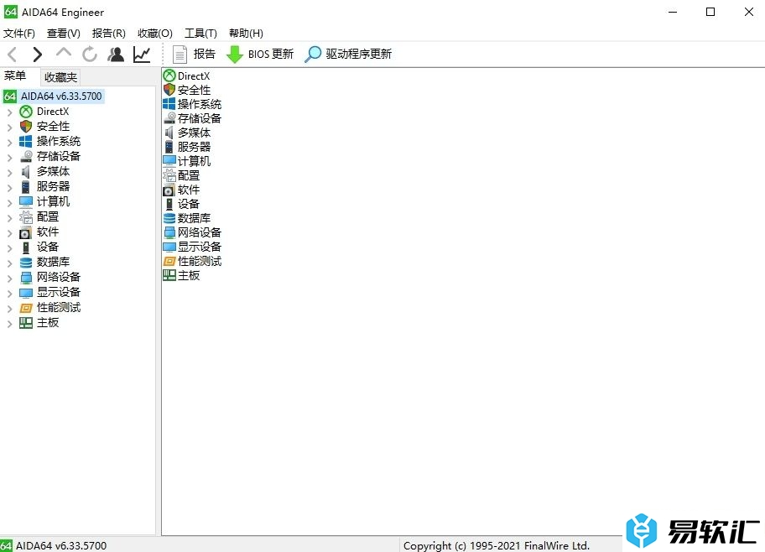Click Copyright FinalWire Ltd. status bar text
Viewport: 765px width, 552px height.
click(497, 545)
